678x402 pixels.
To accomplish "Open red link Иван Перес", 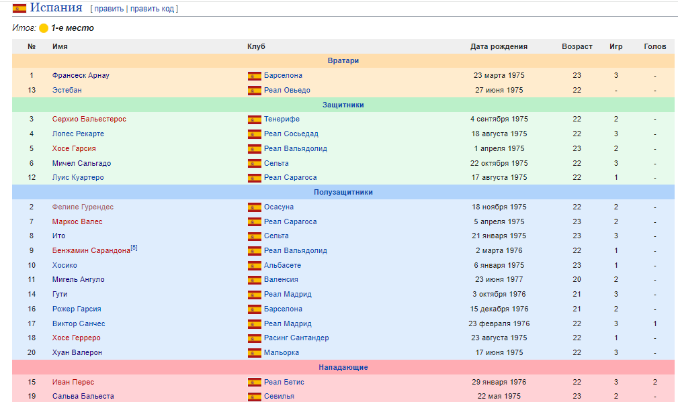I will (x=73, y=382).
